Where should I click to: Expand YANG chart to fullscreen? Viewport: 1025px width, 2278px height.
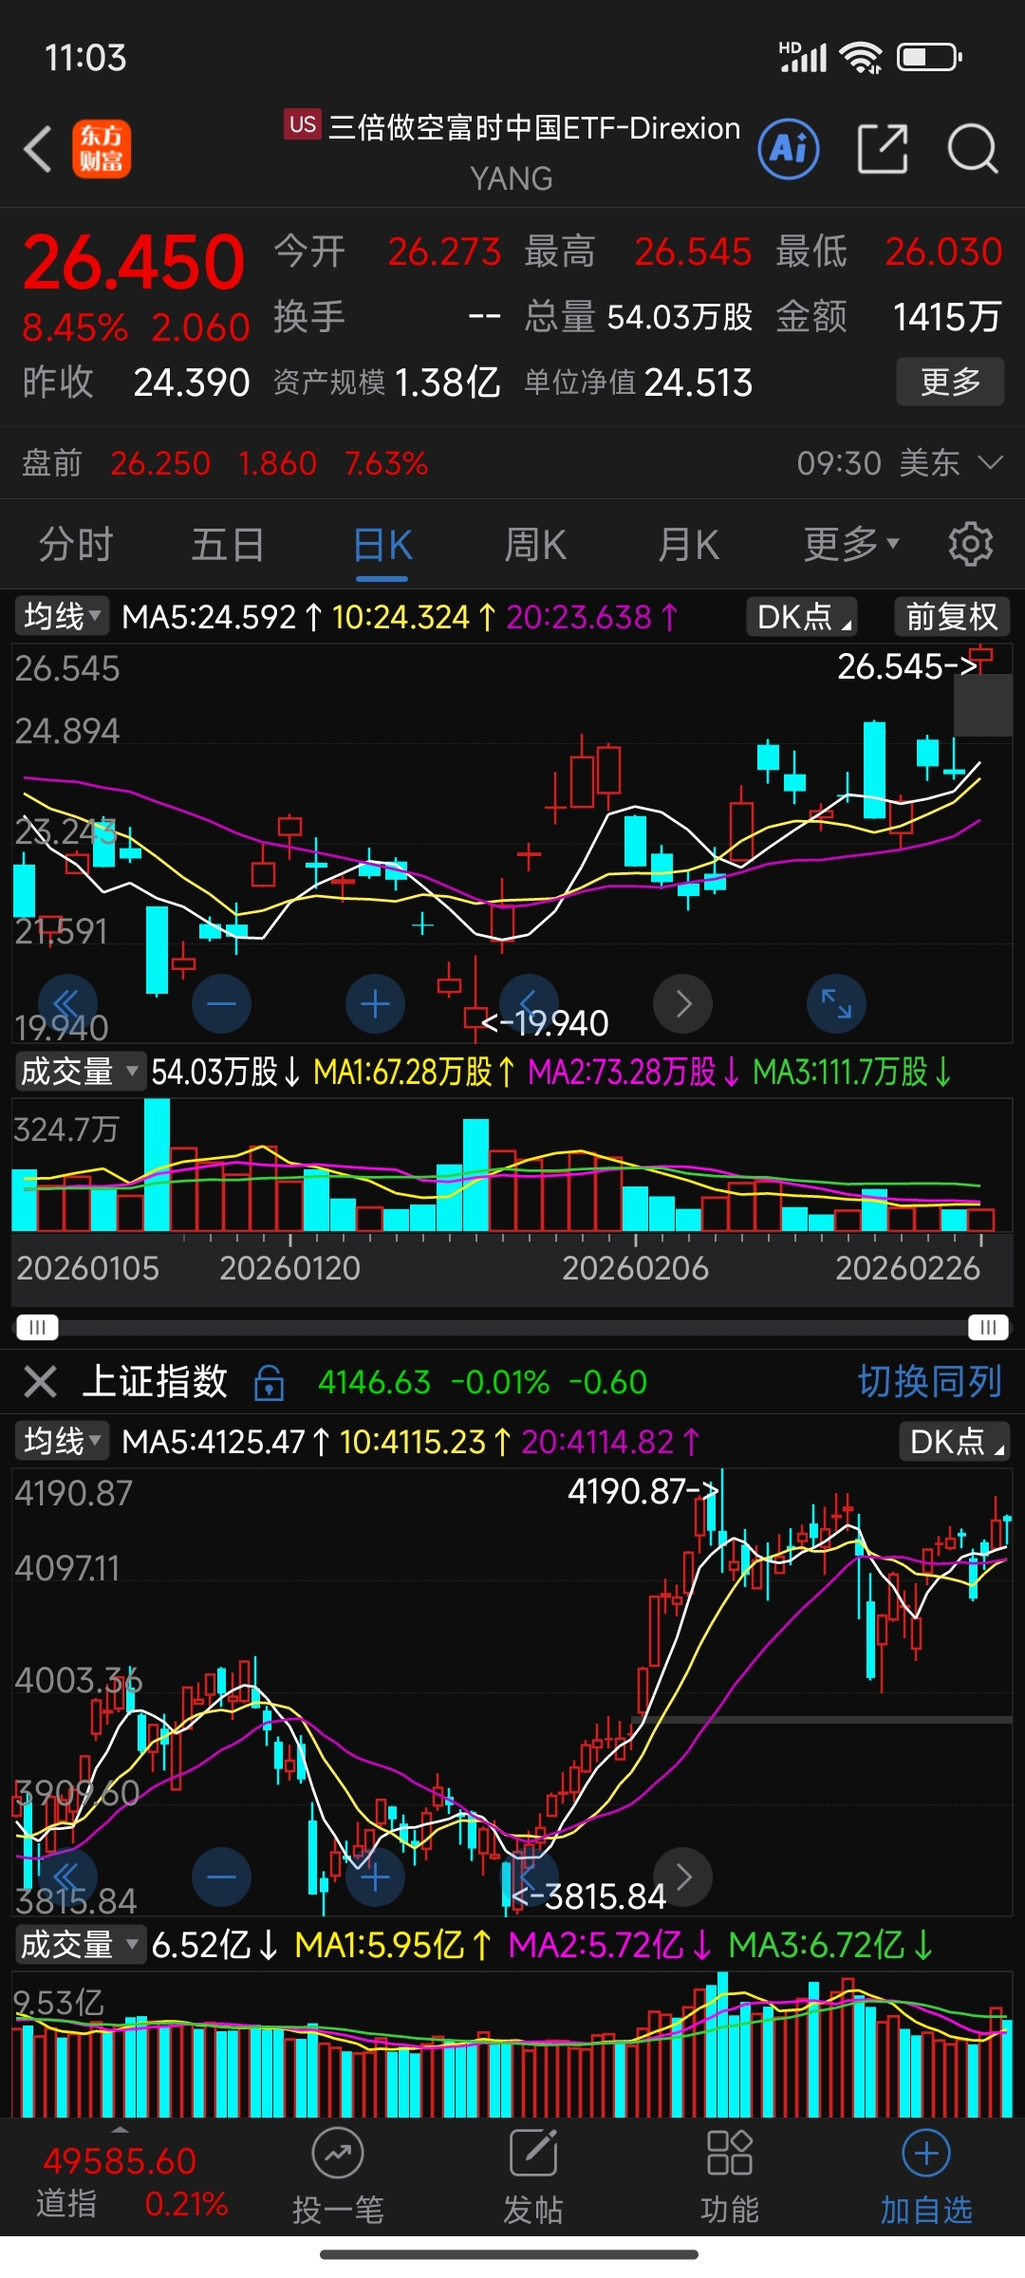click(x=836, y=1004)
